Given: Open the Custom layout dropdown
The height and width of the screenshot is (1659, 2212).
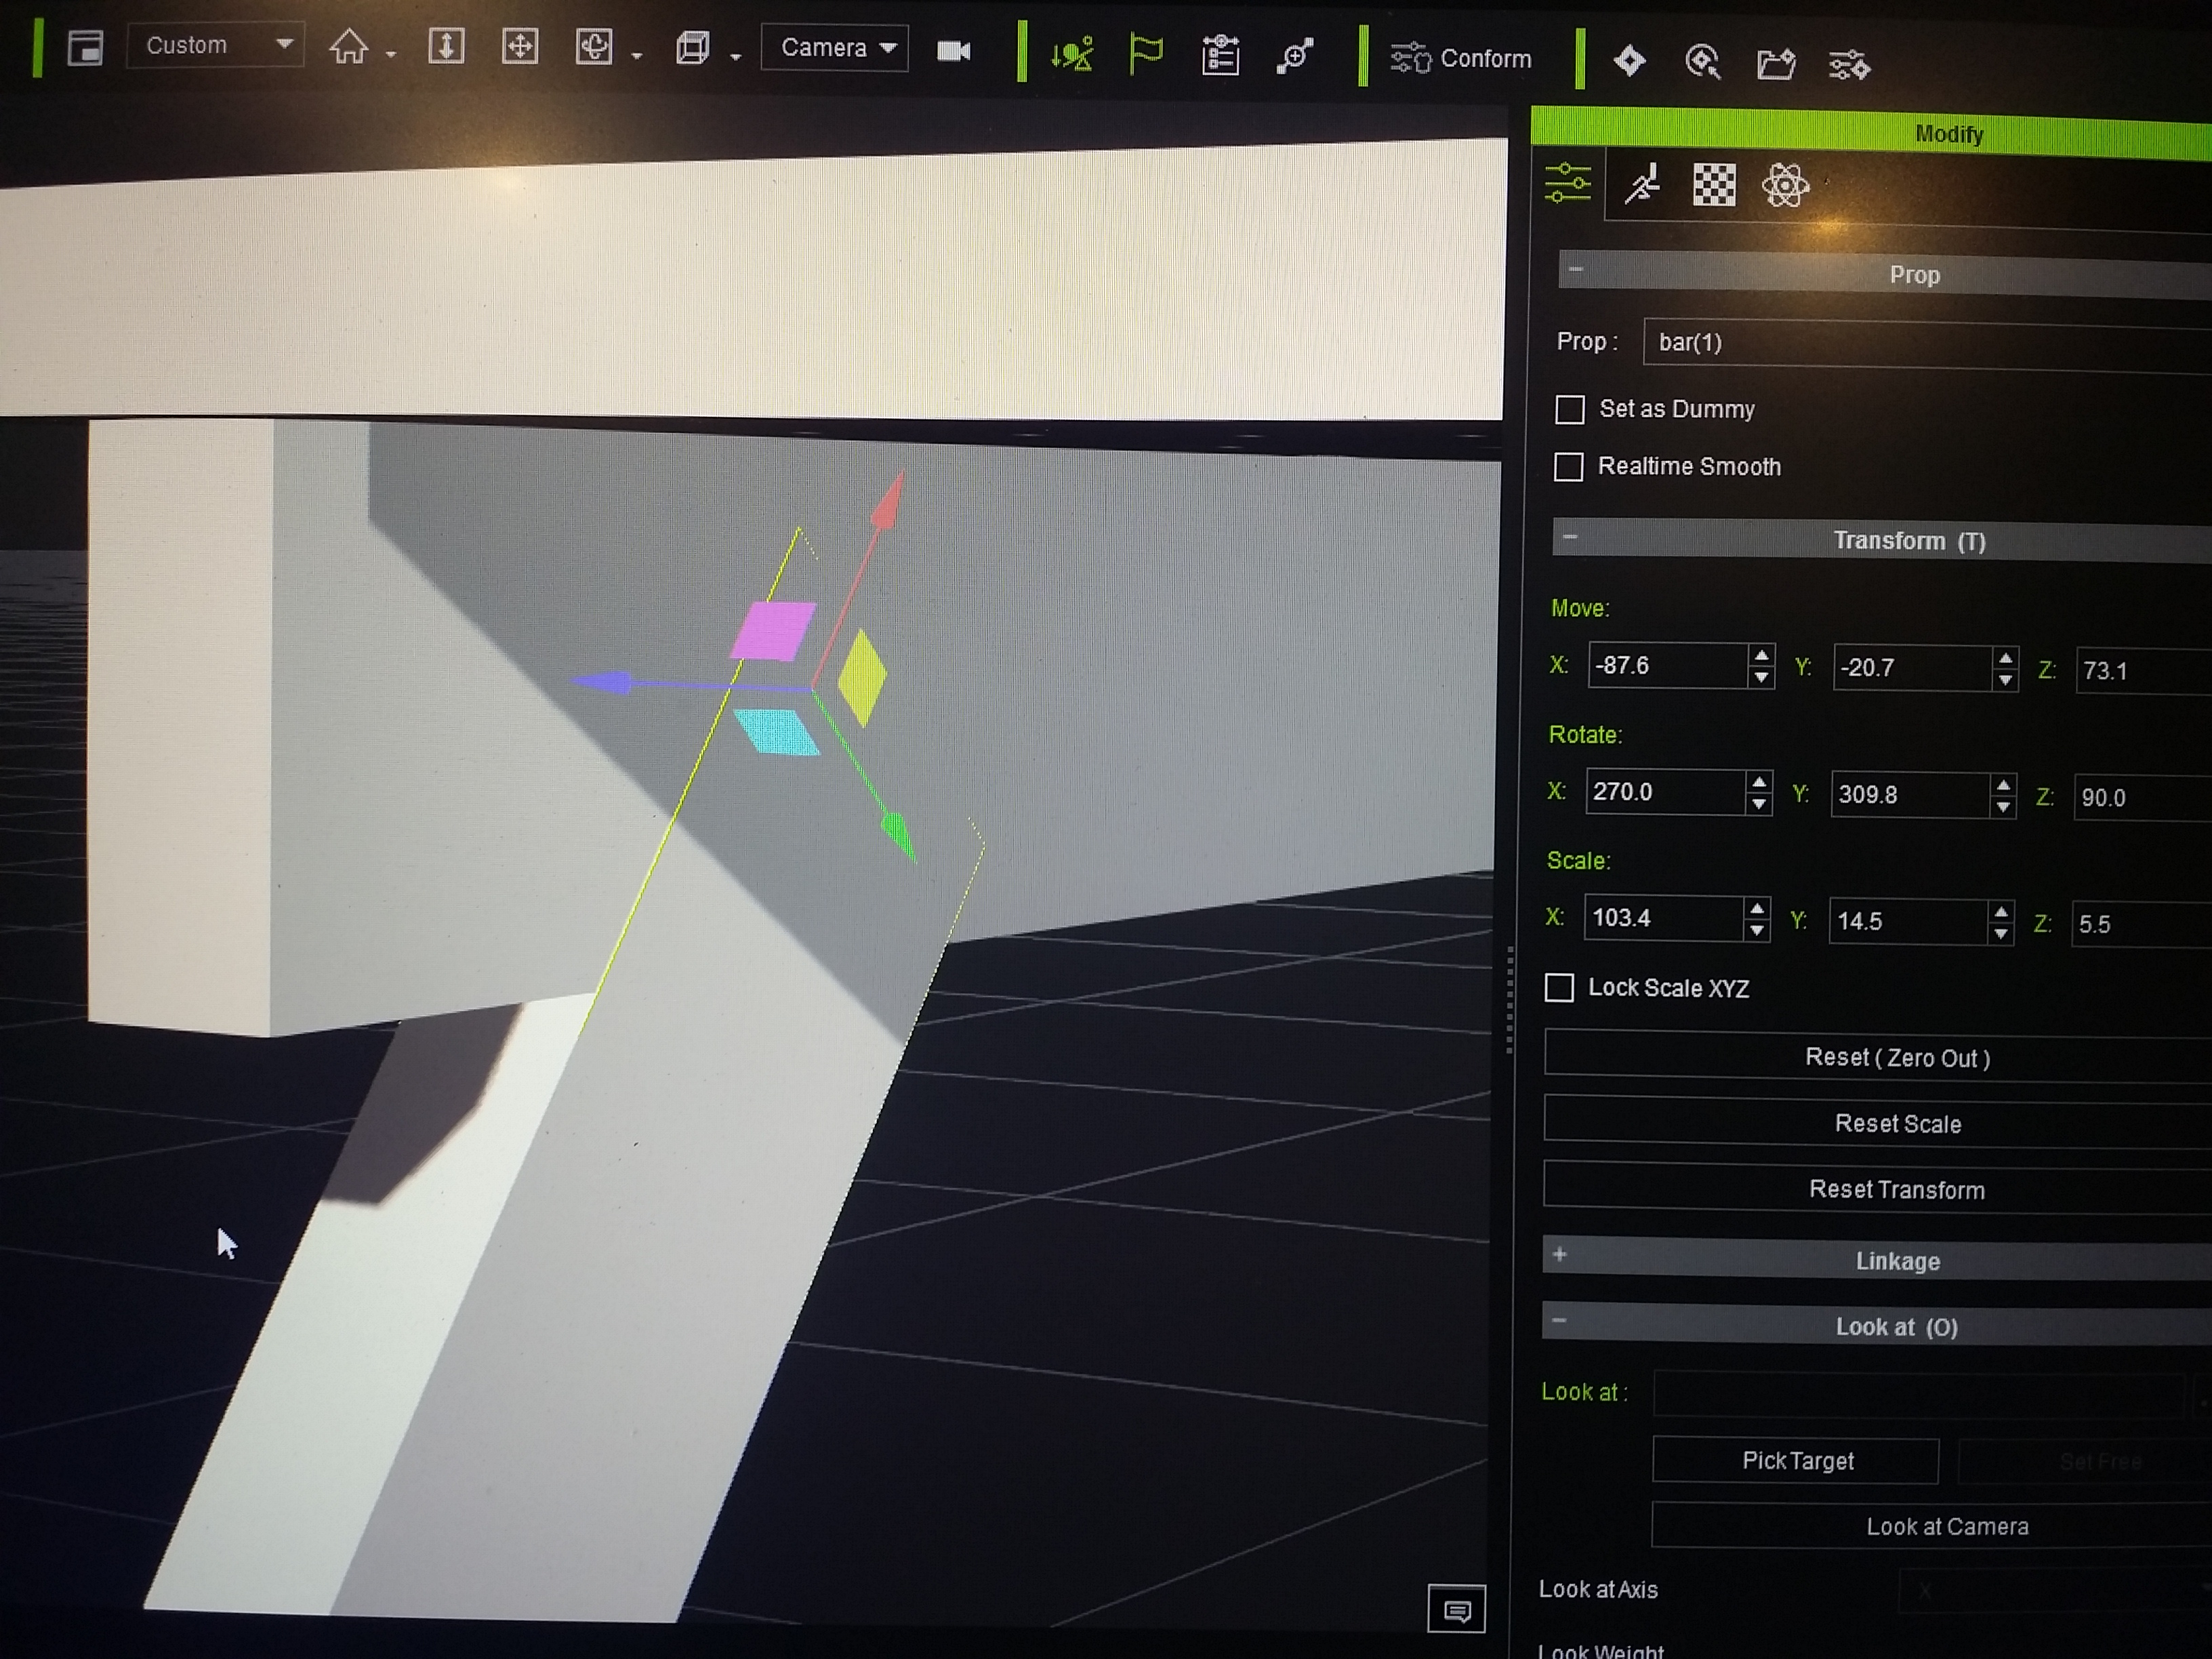Looking at the screenshot, I should pyautogui.click(x=215, y=46).
